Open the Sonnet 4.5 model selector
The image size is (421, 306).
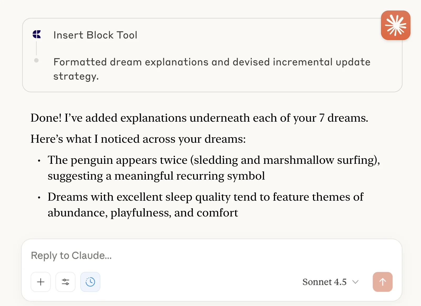coord(331,282)
